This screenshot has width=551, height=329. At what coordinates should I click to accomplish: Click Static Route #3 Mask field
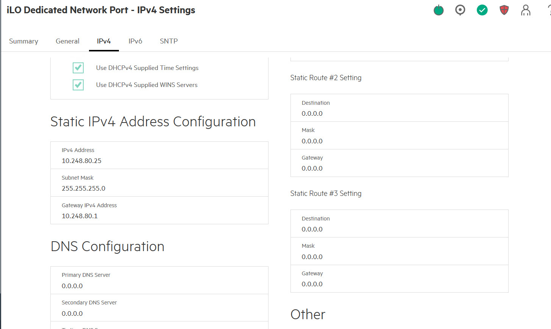399,257
